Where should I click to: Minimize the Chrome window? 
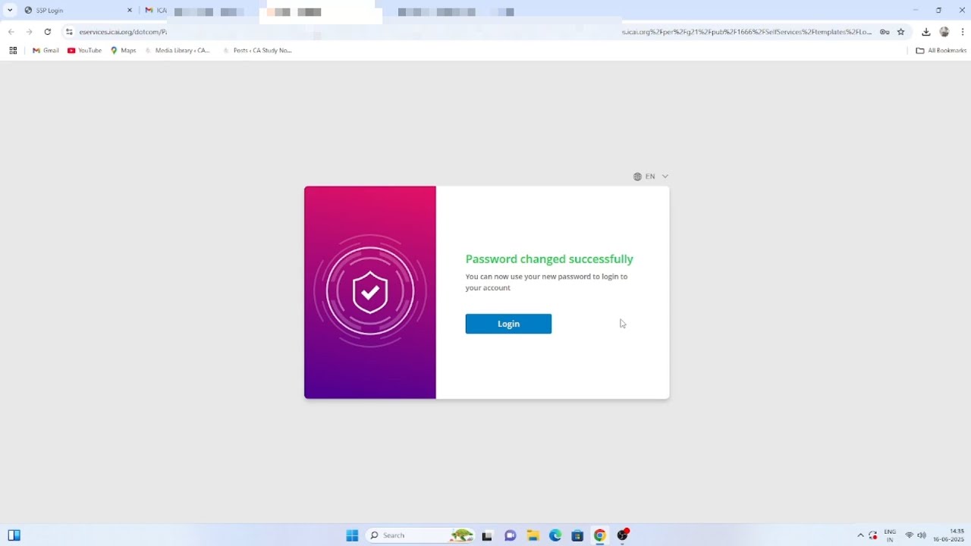(915, 10)
